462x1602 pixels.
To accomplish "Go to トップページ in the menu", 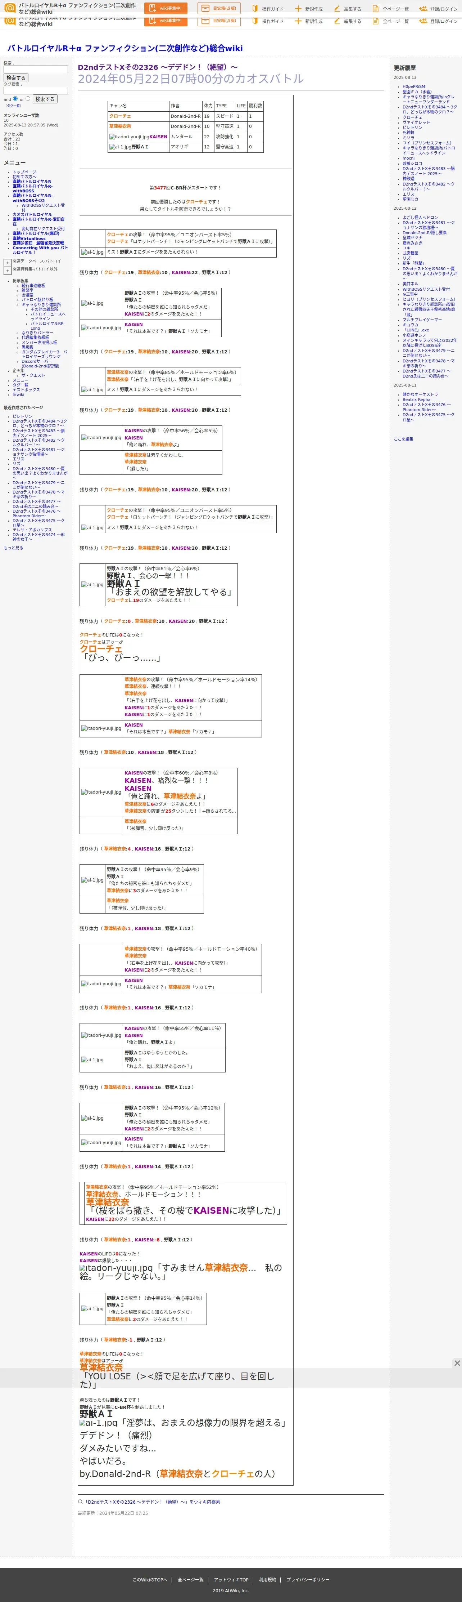I will tap(24, 172).
